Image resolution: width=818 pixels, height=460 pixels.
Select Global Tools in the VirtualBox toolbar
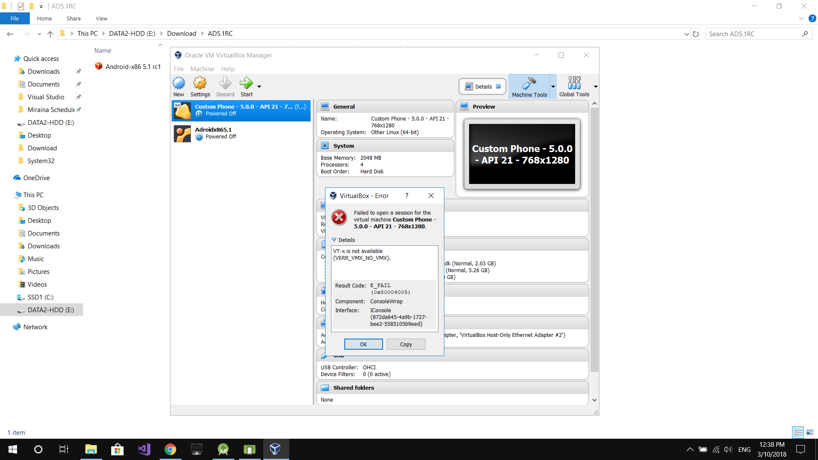[x=574, y=86]
